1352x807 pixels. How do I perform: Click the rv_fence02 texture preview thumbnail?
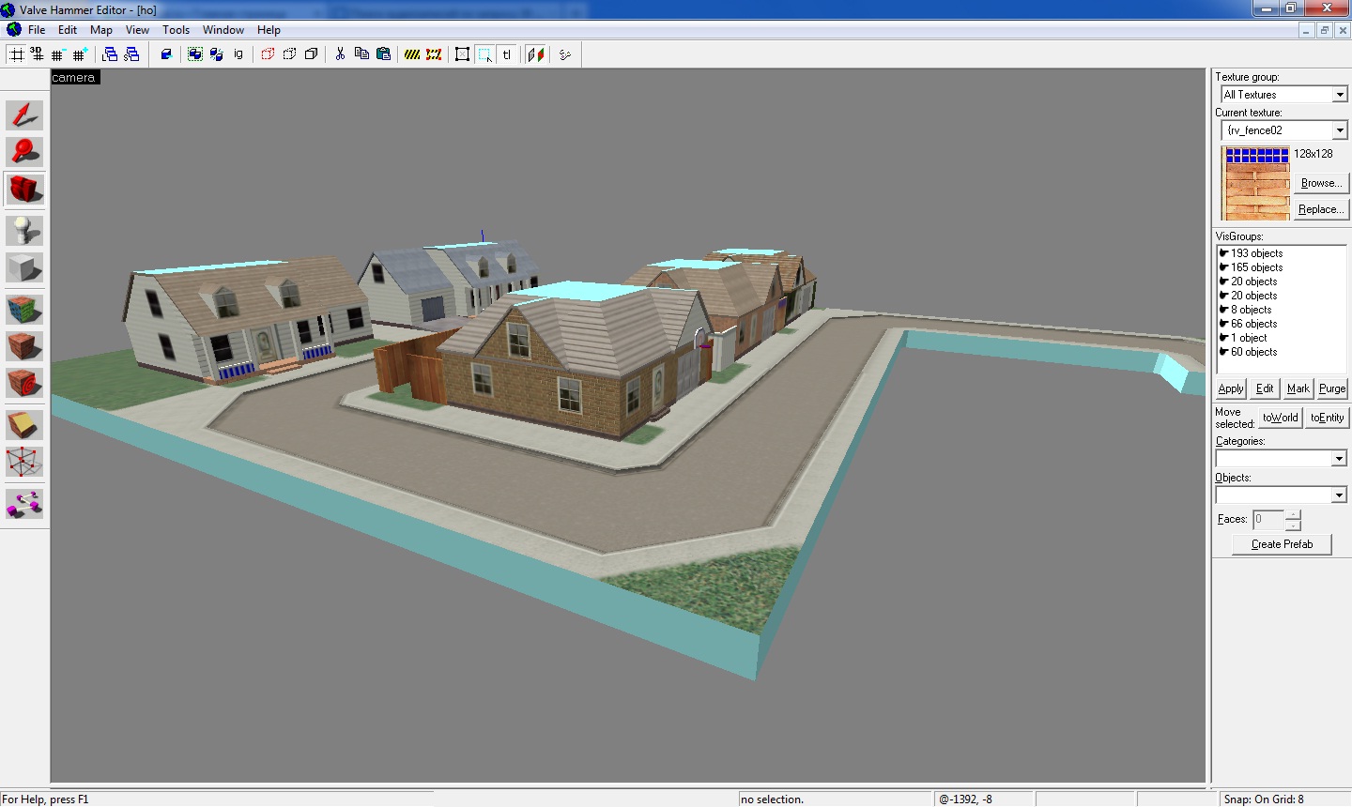click(1256, 183)
